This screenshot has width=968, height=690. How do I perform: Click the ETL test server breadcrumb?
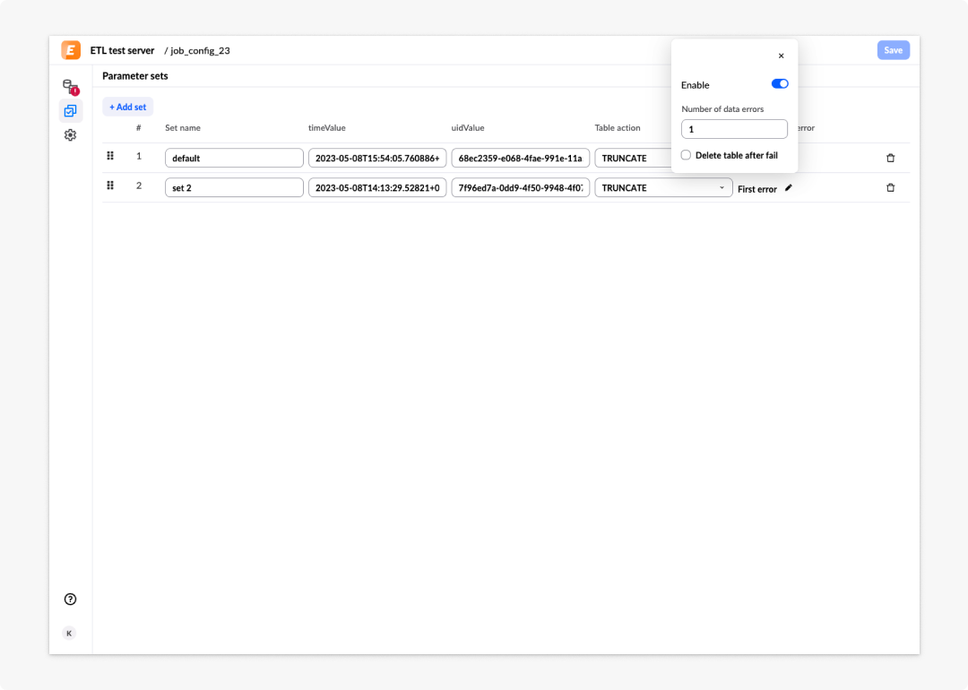(x=122, y=50)
